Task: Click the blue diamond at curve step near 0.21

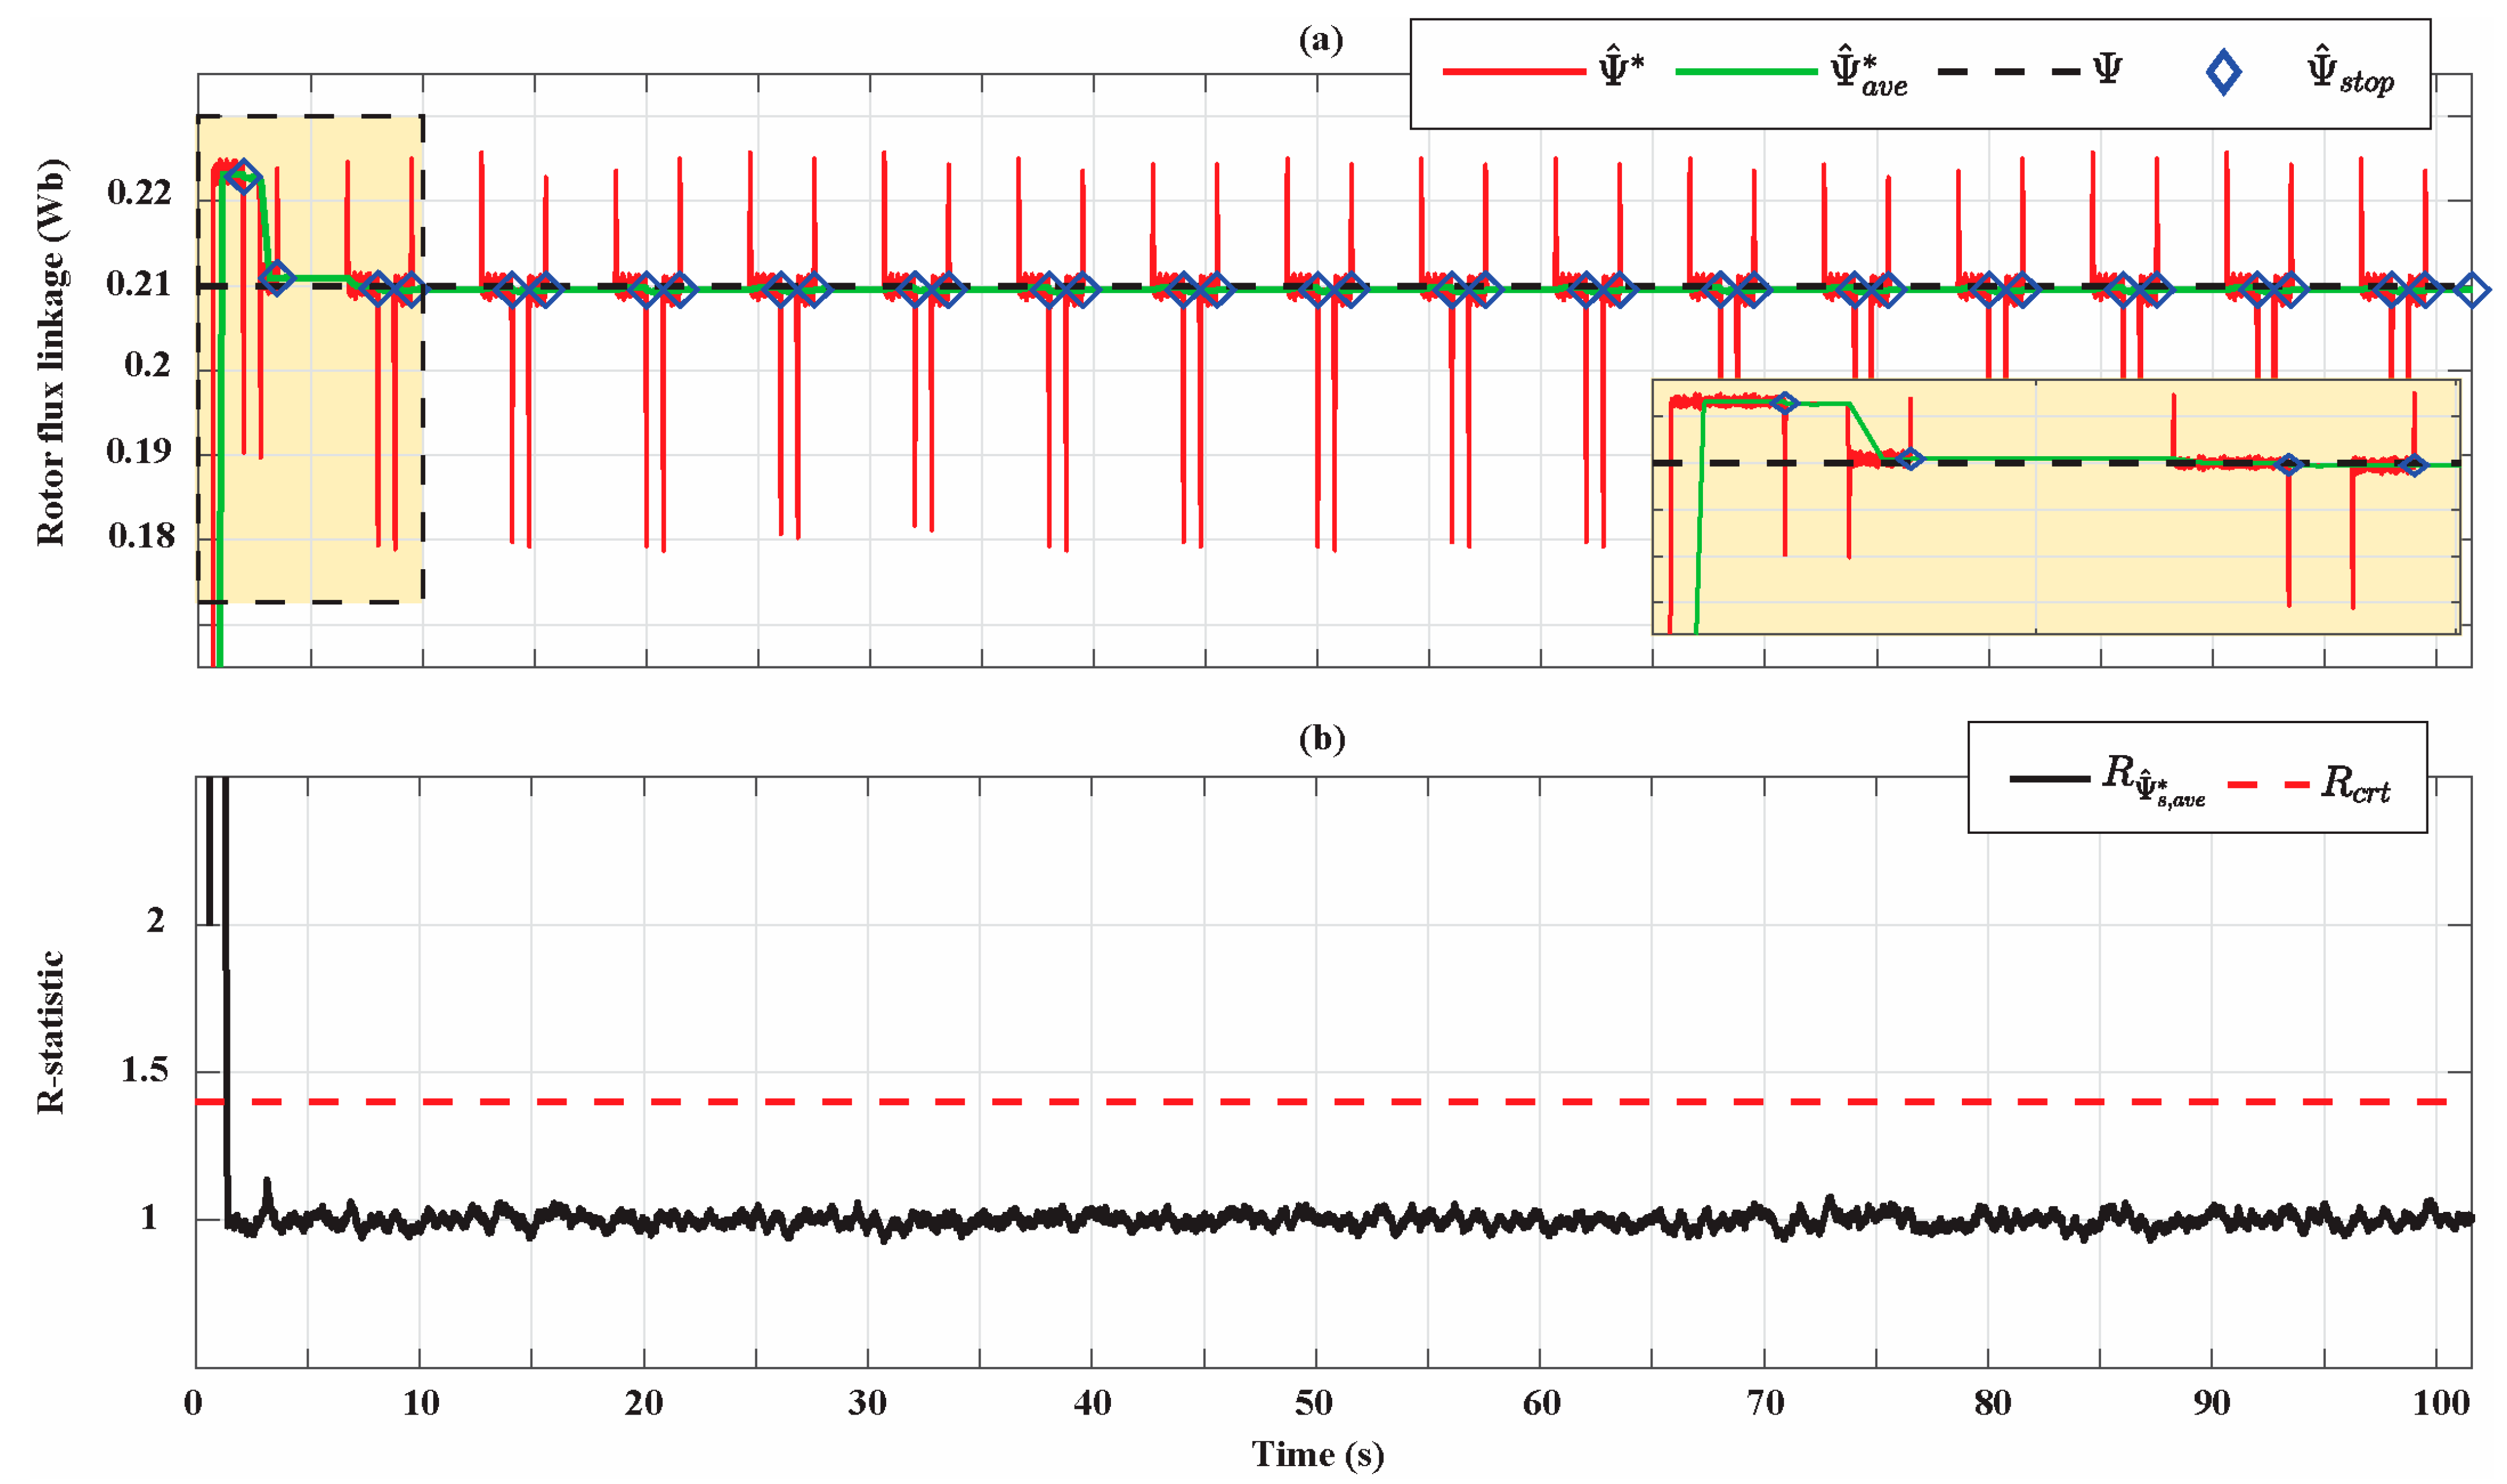Action: [277, 278]
